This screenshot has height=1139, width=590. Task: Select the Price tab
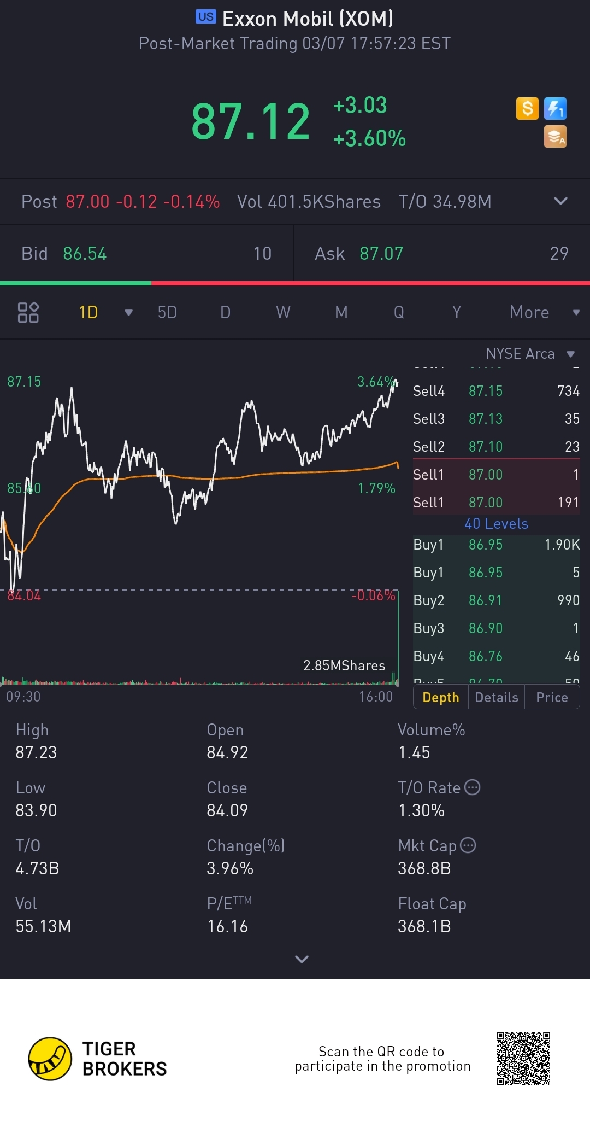(552, 697)
